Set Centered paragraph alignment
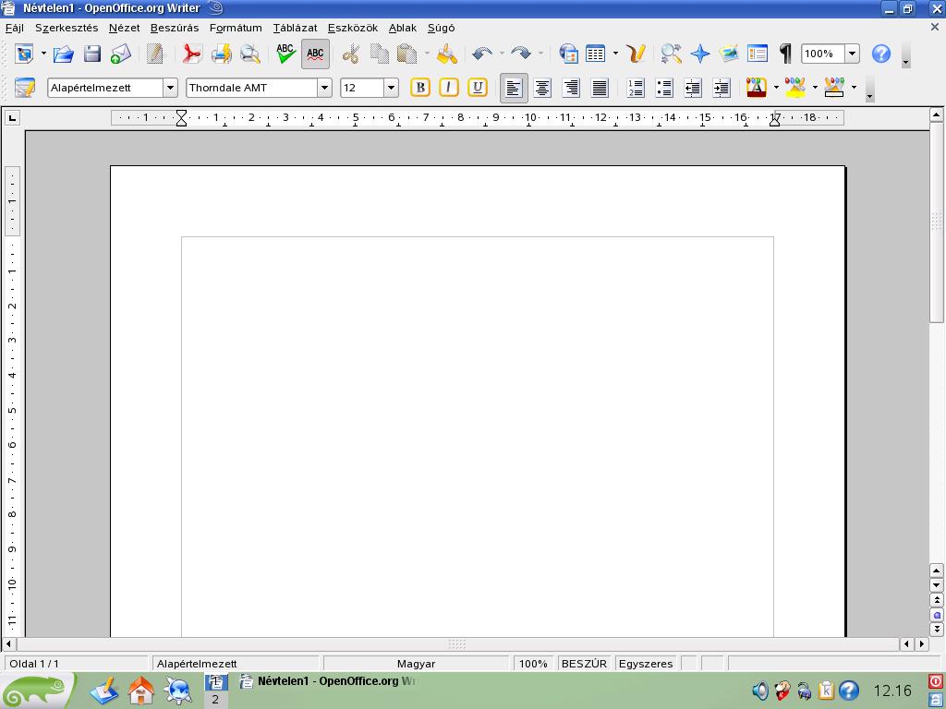This screenshot has width=946, height=709. coord(542,88)
